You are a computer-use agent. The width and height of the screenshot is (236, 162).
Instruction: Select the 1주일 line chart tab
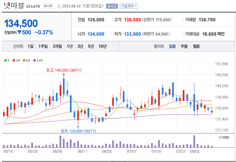coord(43,46)
